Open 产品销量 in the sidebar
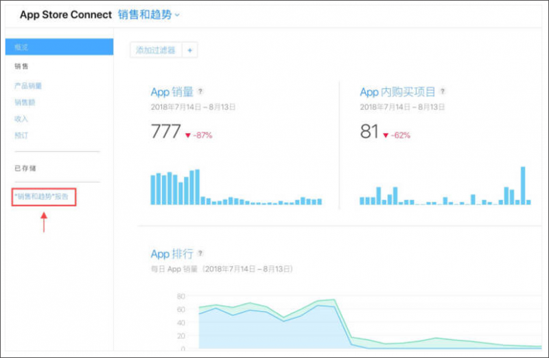Screen dimensions: 549x358 [28, 86]
